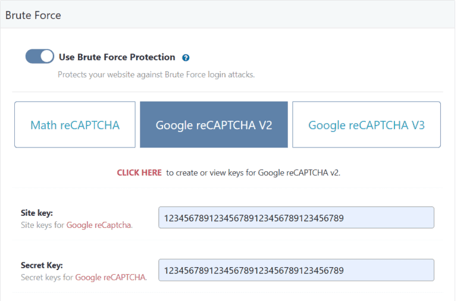Image resolution: width=457 pixels, height=301 pixels.
Task: Click the Brute Force section heading
Action: [x=33, y=15]
